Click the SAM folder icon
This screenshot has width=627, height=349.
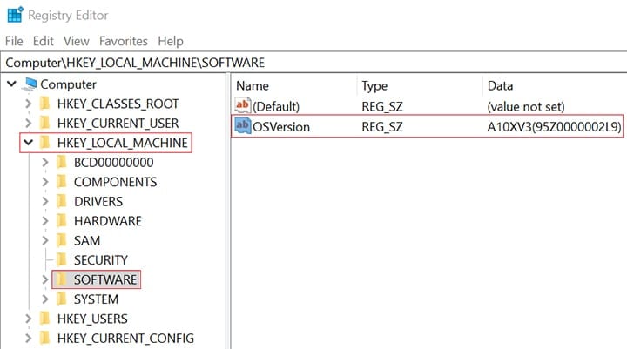click(62, 240)
